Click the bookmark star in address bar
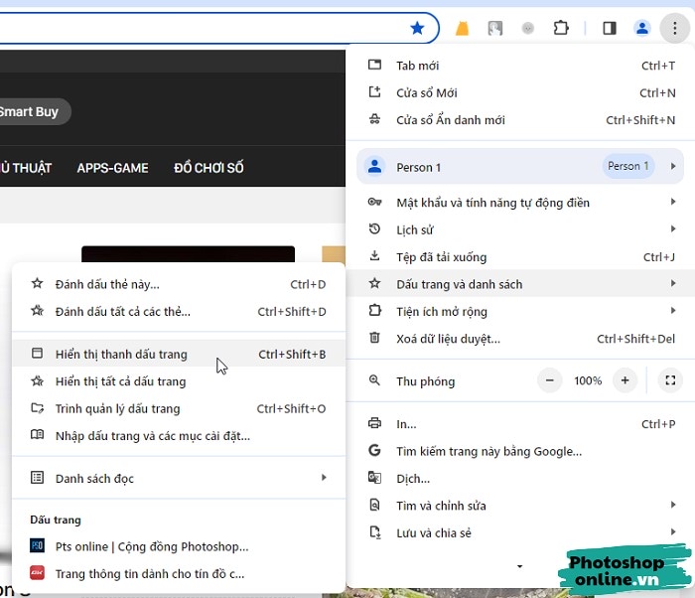This screenshot has height=598, width=695. (417, 29)
